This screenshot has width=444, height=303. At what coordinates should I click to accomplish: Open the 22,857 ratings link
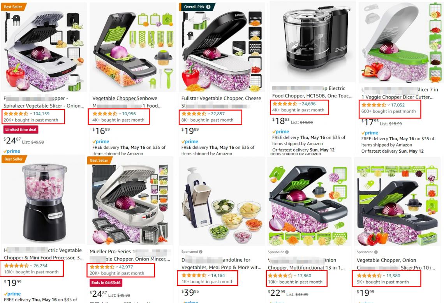pyautogui.click(x=218, y=114)
